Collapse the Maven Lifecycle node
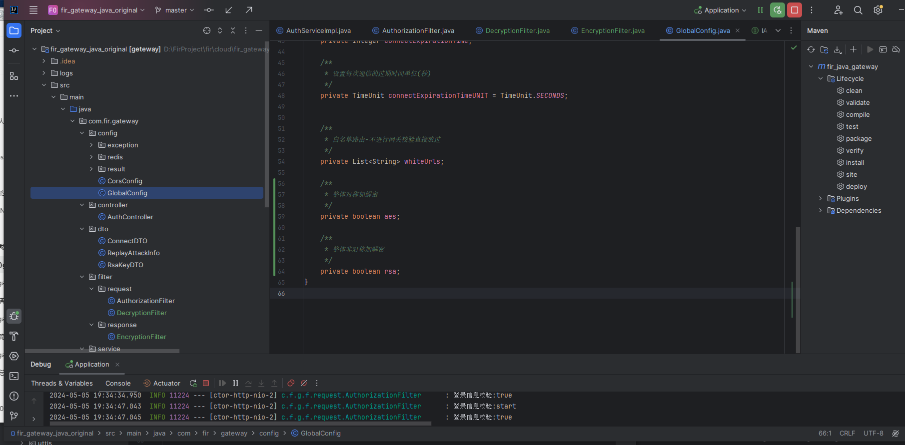Image resolution: width=905 pixels, height=445 pixels. pos(821,78)
